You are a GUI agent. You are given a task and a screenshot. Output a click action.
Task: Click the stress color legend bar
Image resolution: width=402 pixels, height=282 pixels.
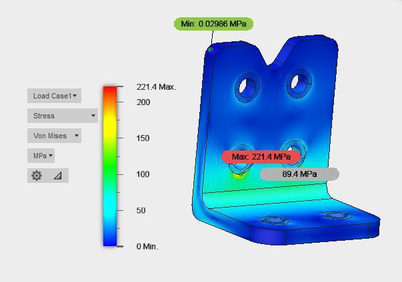[x=110, y=166]
